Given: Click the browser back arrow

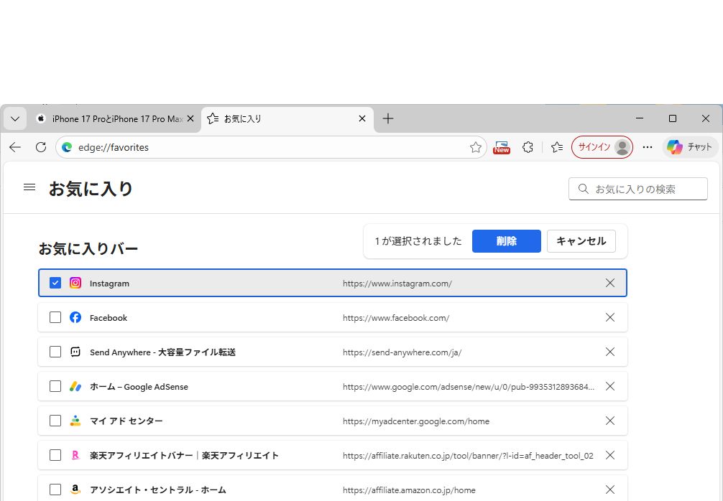Looking at the screenshot, I should [x=15, y=147].
